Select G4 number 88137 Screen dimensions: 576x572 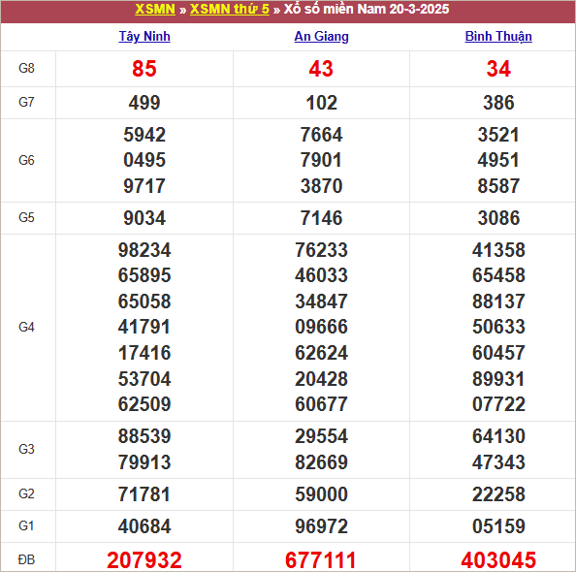point(498,302)
